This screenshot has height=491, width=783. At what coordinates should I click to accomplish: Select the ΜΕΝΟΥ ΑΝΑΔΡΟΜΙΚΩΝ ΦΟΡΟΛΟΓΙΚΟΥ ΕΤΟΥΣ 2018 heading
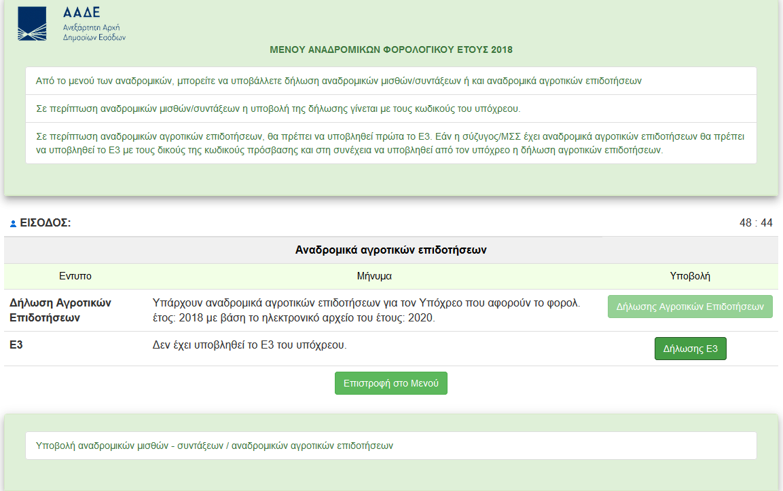pos(391,50)
